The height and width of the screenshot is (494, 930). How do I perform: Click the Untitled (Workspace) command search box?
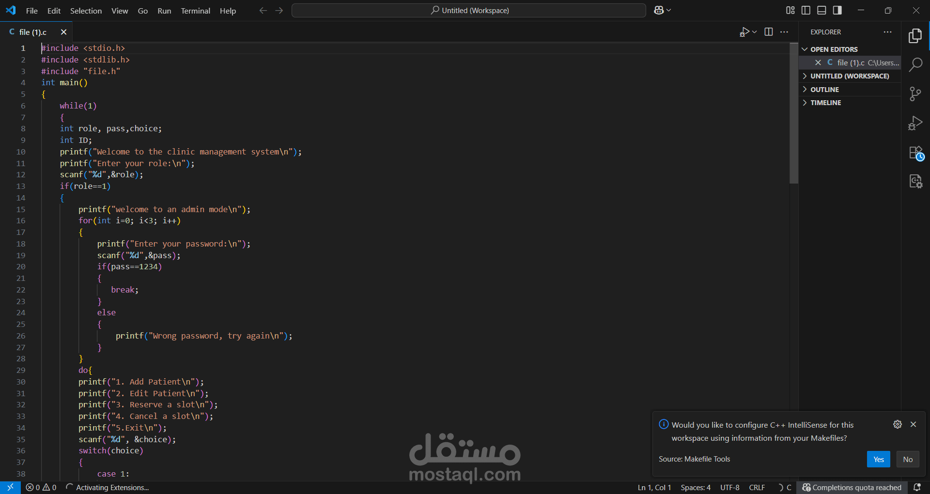pyautogui.click(x=469, y=10)
